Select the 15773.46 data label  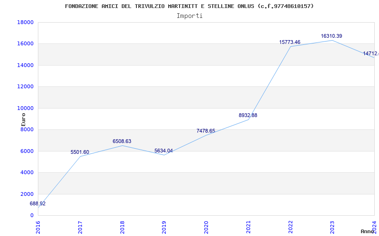click(290, 42)
